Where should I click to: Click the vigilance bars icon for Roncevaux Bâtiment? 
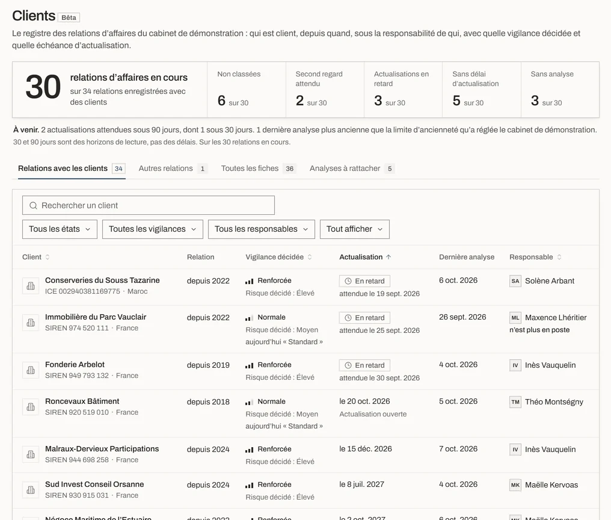[250, 402]
